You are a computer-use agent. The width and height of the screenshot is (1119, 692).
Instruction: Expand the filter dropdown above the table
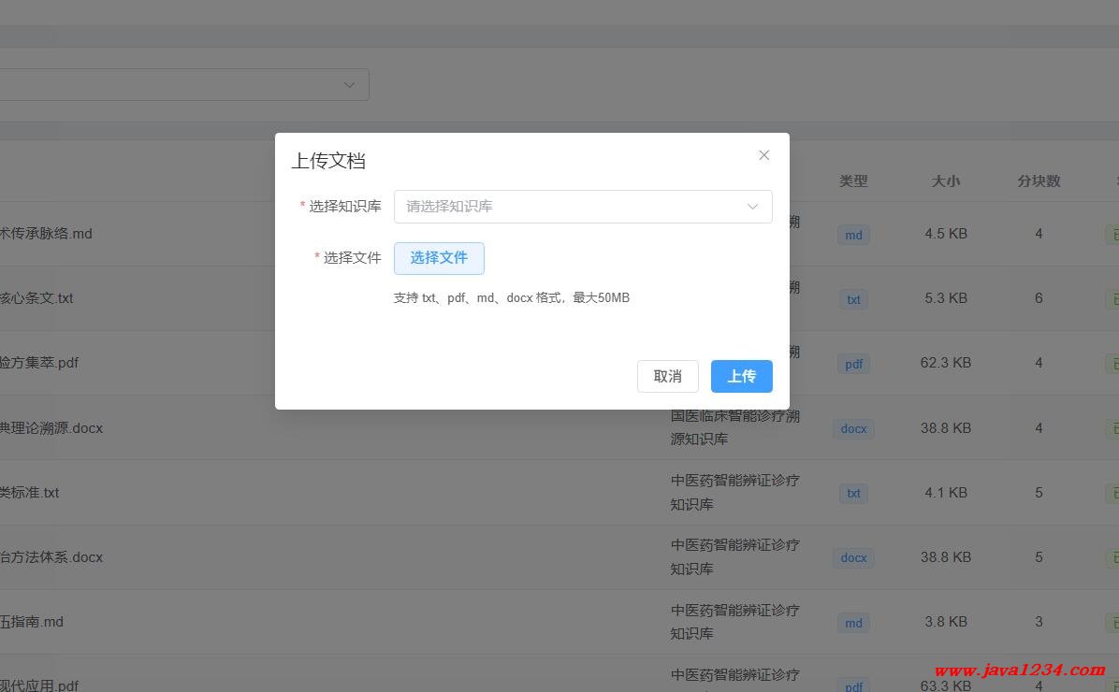(x=349, y=84)
